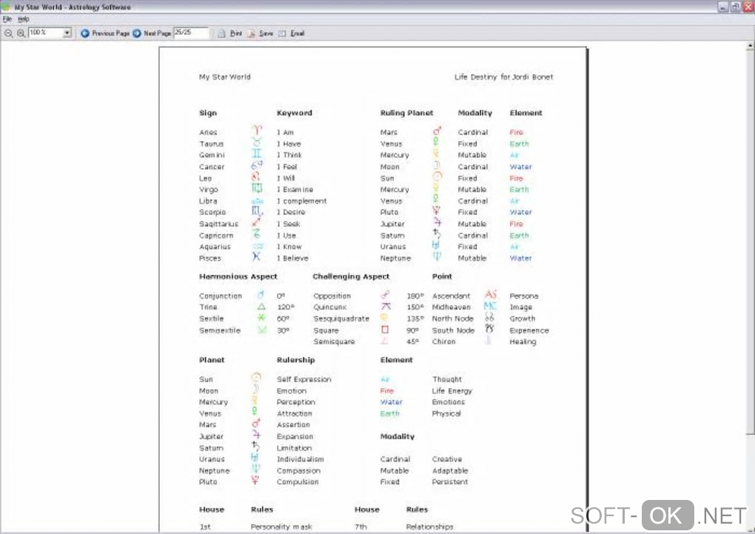Image resolution: width=755 pixels, height=534 pixels.
Task: Click the scroll up arrow of vertical scrollbar
Action: click(x=750, y=46)
